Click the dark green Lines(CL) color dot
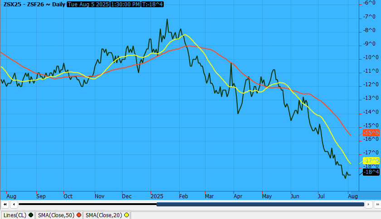 tap(31, 215)
